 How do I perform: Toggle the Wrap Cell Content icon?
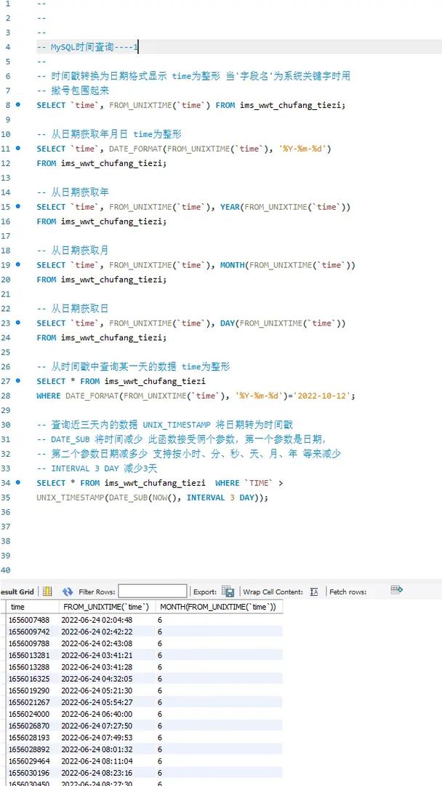point(314,592)
